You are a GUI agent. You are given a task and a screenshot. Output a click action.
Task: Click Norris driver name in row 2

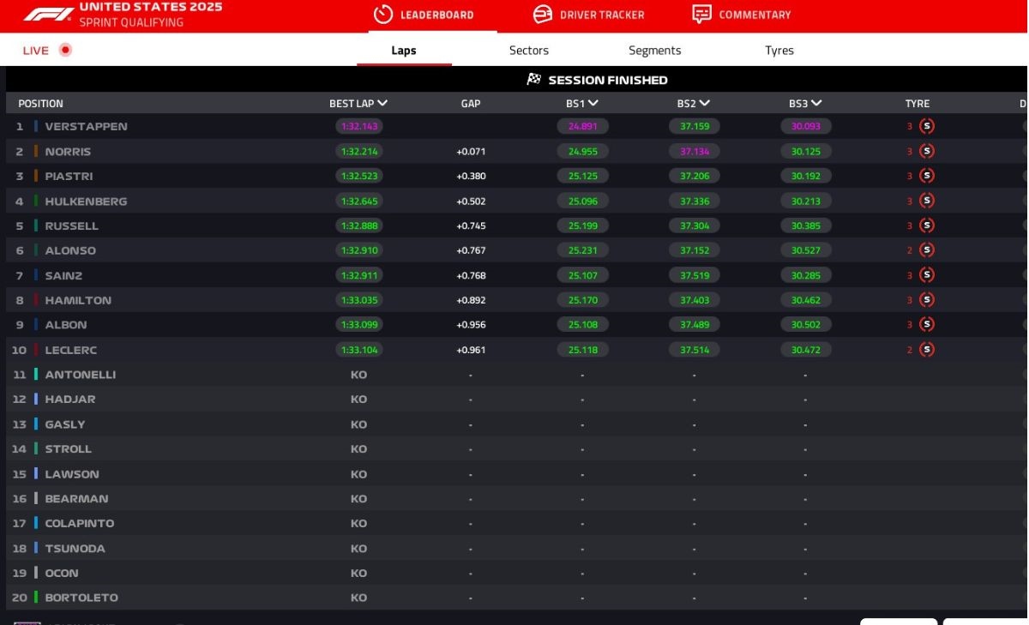68,152
